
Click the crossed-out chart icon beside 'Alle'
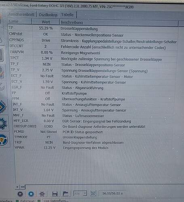[93, 194]
